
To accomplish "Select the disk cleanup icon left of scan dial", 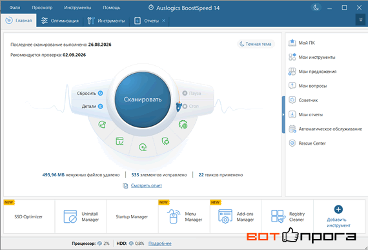I will point(102,125).
